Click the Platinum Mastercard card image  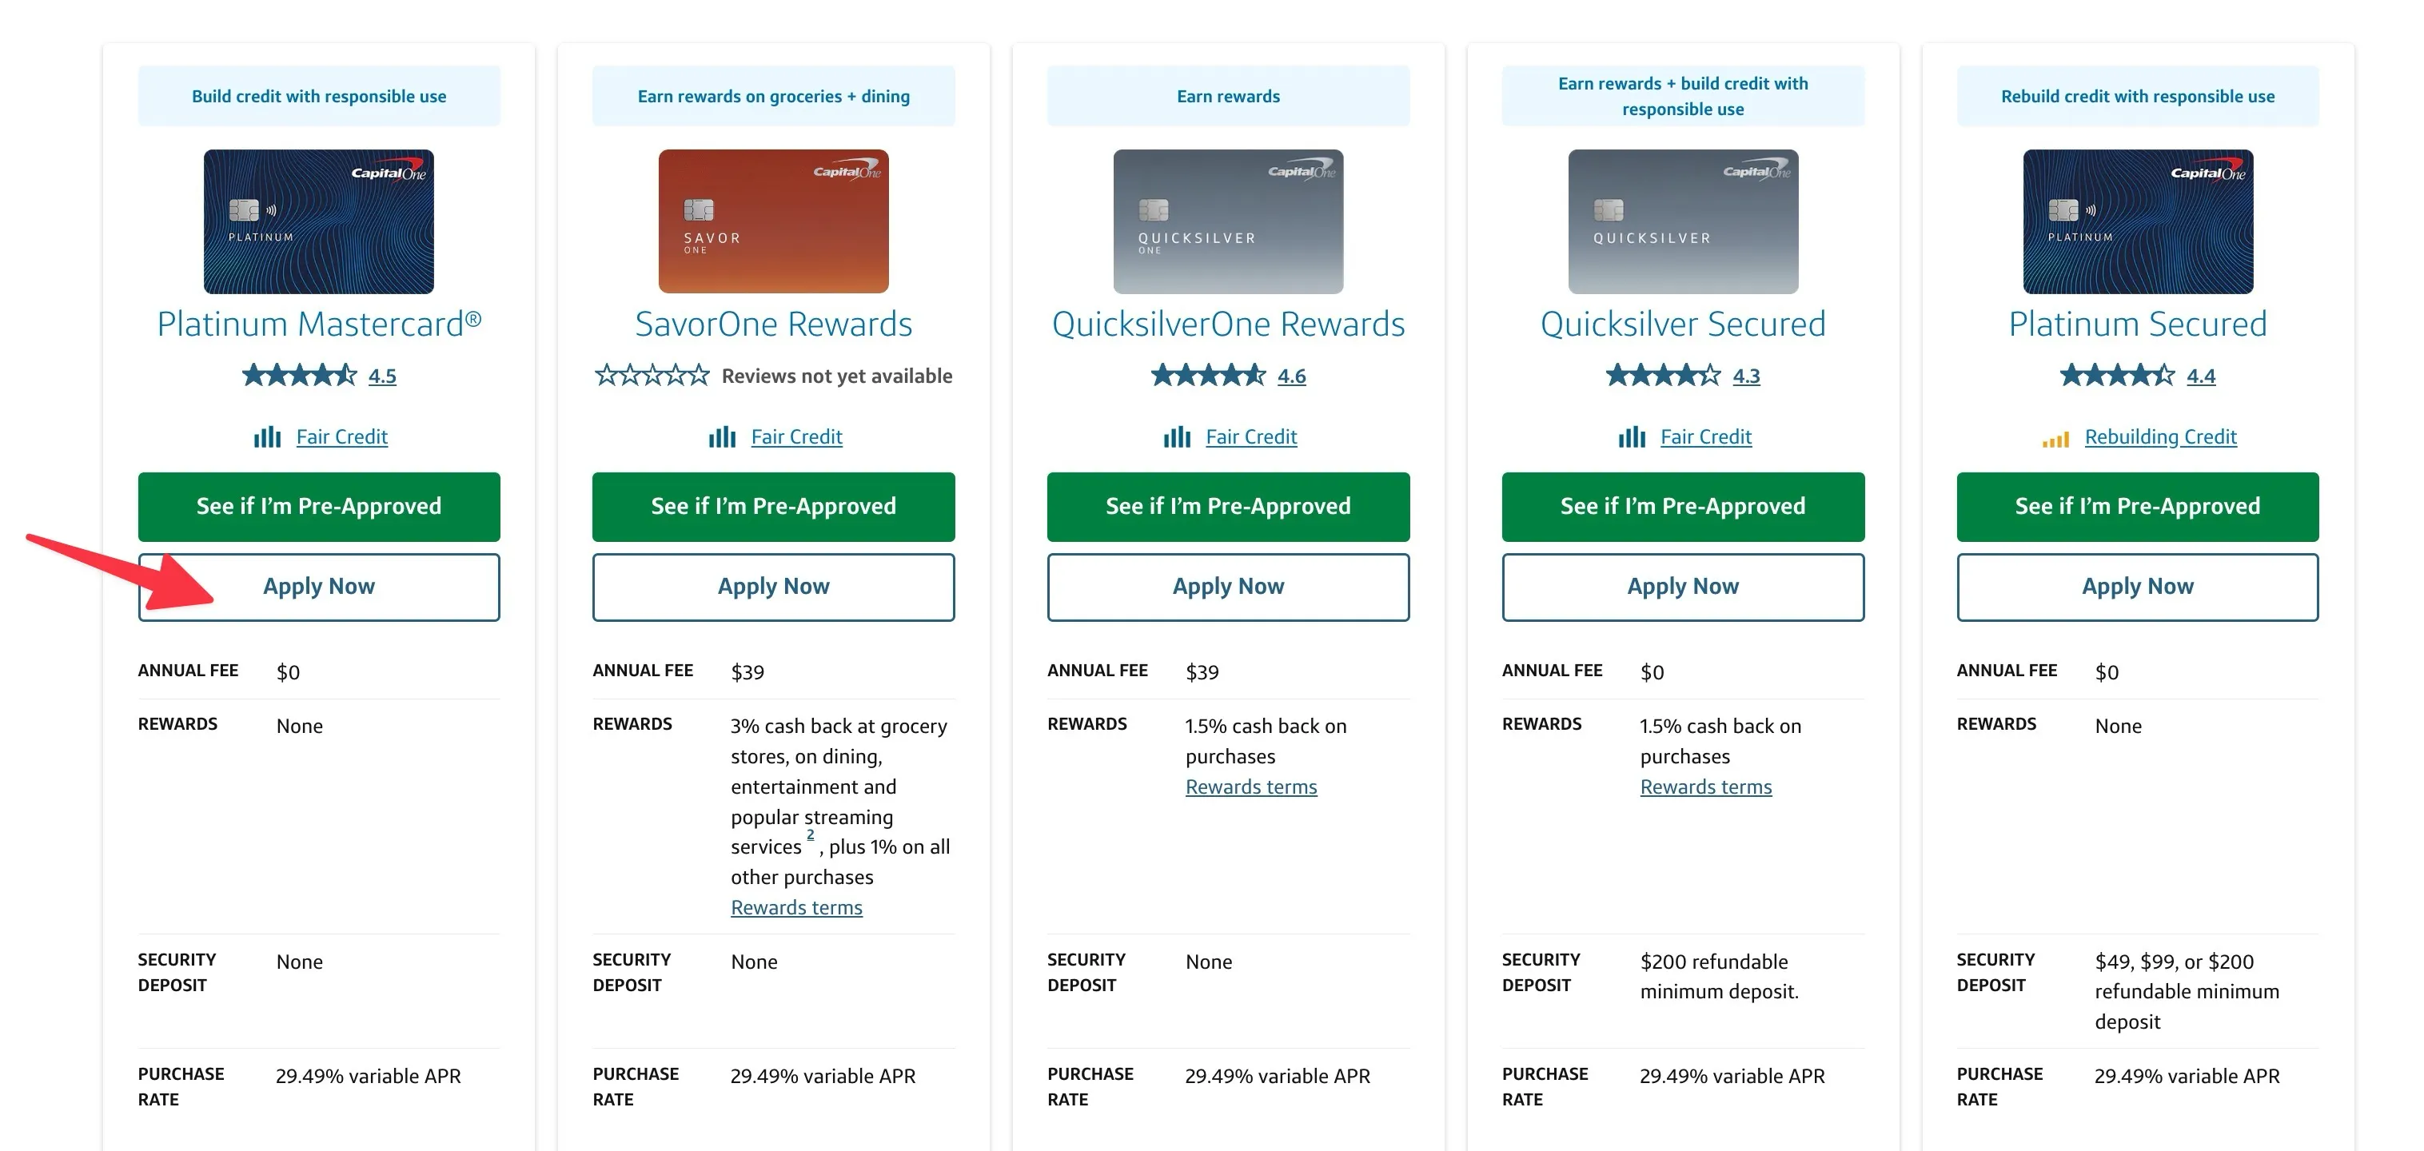pos(319,221)
